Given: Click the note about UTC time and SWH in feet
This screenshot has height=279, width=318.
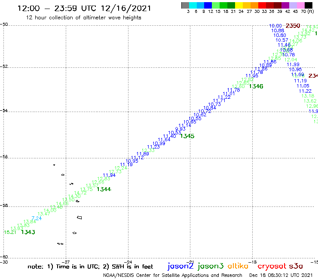Looking at the screenshot, I should 90,267.
